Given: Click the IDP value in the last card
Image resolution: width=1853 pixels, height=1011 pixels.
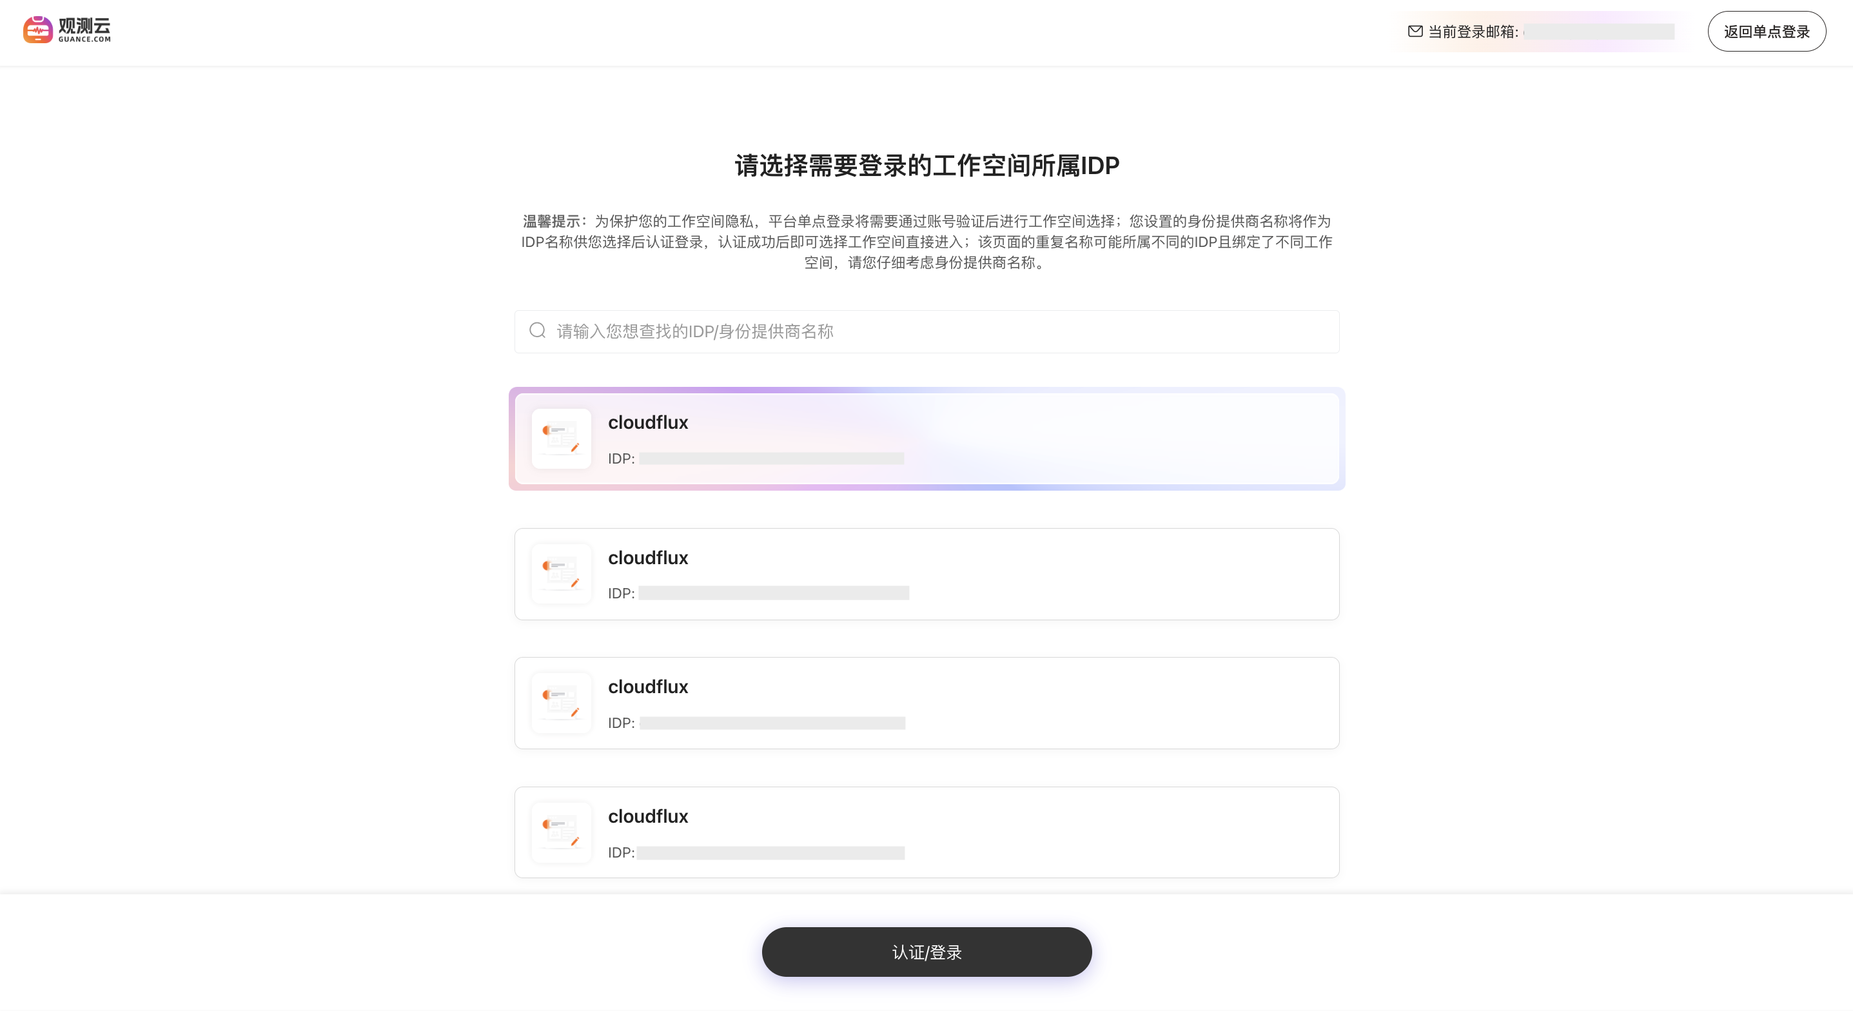Looking at the screenshot, I should coord(770,852).
